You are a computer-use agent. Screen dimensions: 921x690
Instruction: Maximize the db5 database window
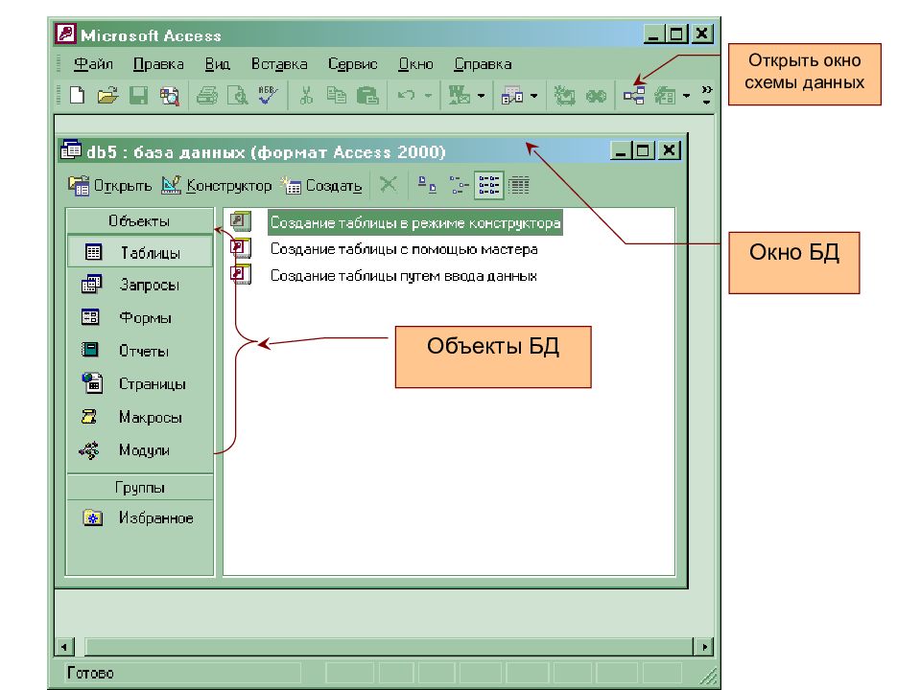click(644, 150)
